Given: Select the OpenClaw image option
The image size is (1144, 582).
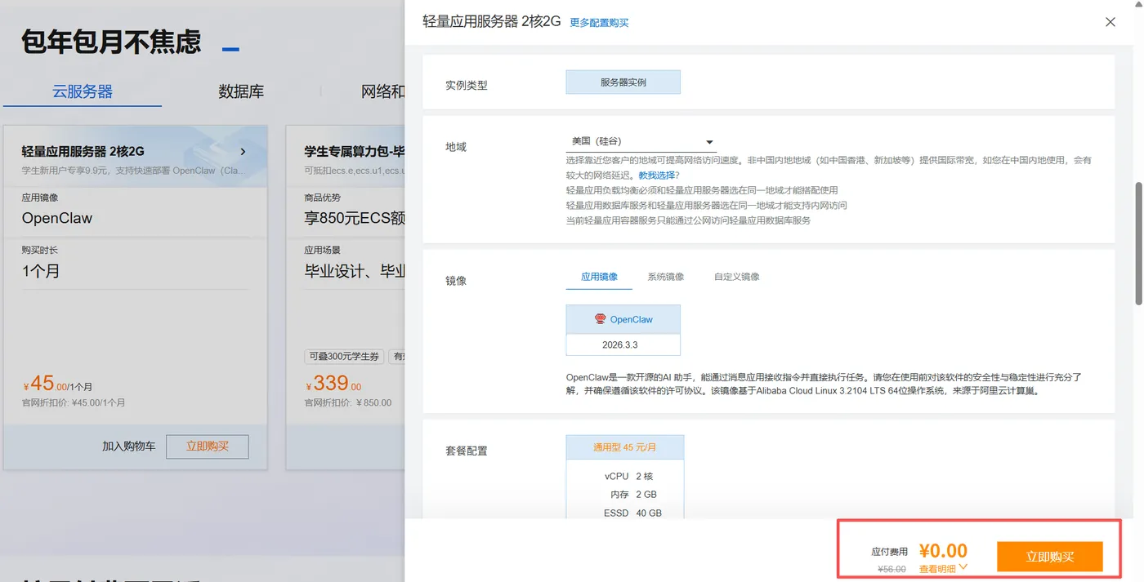Looking at the screenshot, I should click(x=623, y=319).
